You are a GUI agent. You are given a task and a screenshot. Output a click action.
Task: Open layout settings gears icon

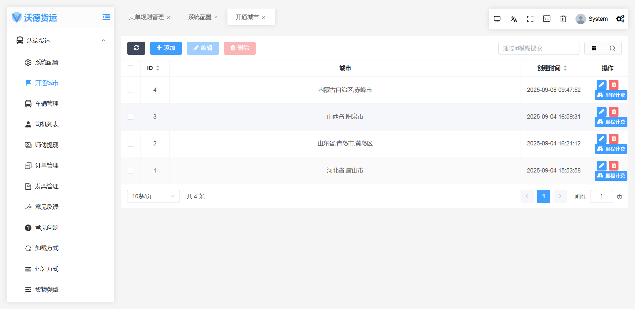pyautogui.click(x=620, y=19)
